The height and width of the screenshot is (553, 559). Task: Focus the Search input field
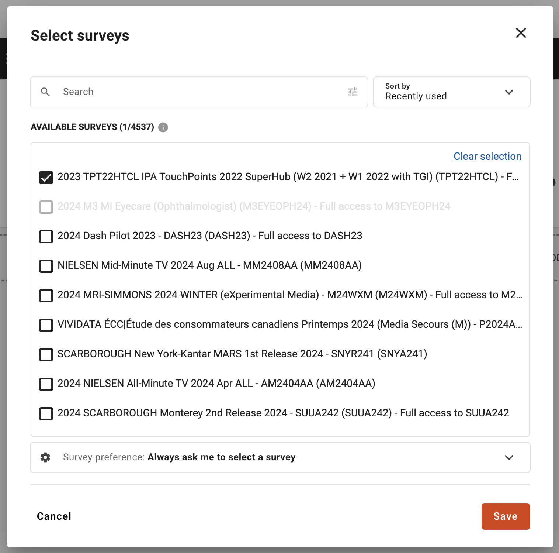199,92
